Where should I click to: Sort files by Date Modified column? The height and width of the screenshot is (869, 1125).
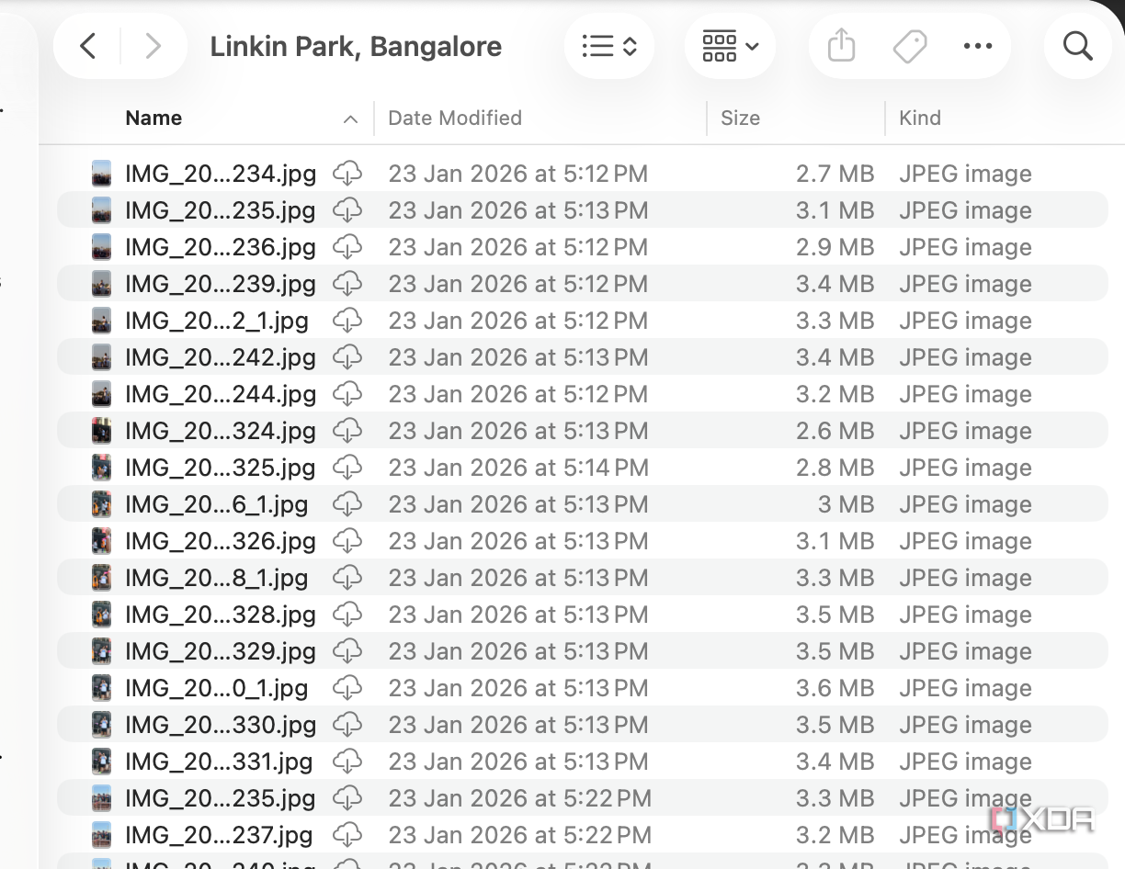(455, 118)
